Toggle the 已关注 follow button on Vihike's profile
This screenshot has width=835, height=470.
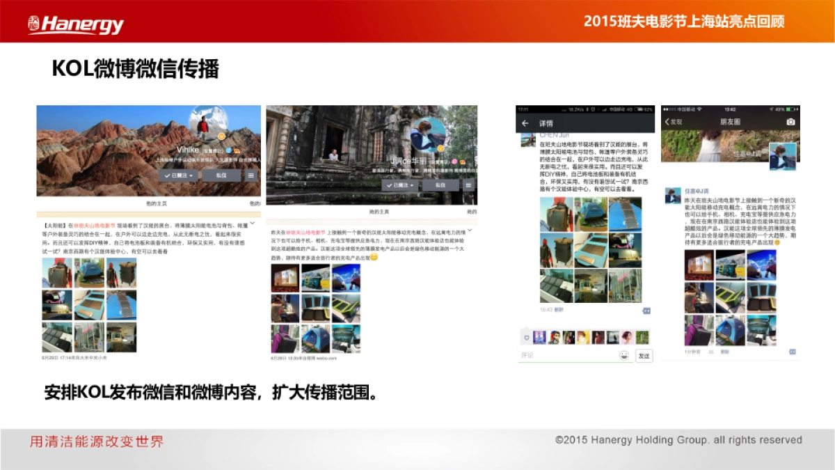pyautogui.click(x=178, y=175)
